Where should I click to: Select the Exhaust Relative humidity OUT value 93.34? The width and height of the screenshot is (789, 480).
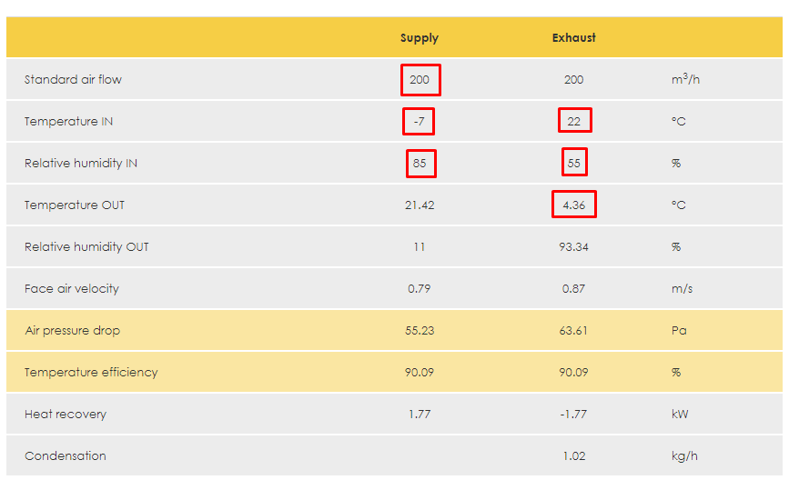(x=574, y=247)
